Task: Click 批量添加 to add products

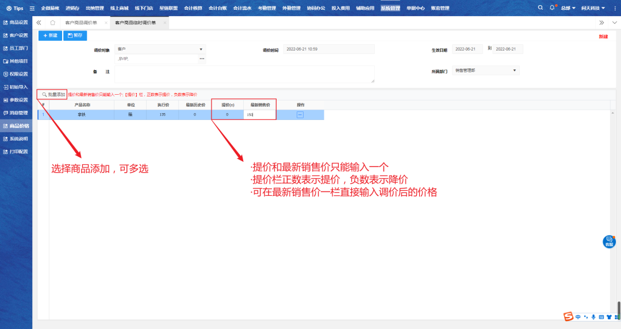Action: pos(53,94)
